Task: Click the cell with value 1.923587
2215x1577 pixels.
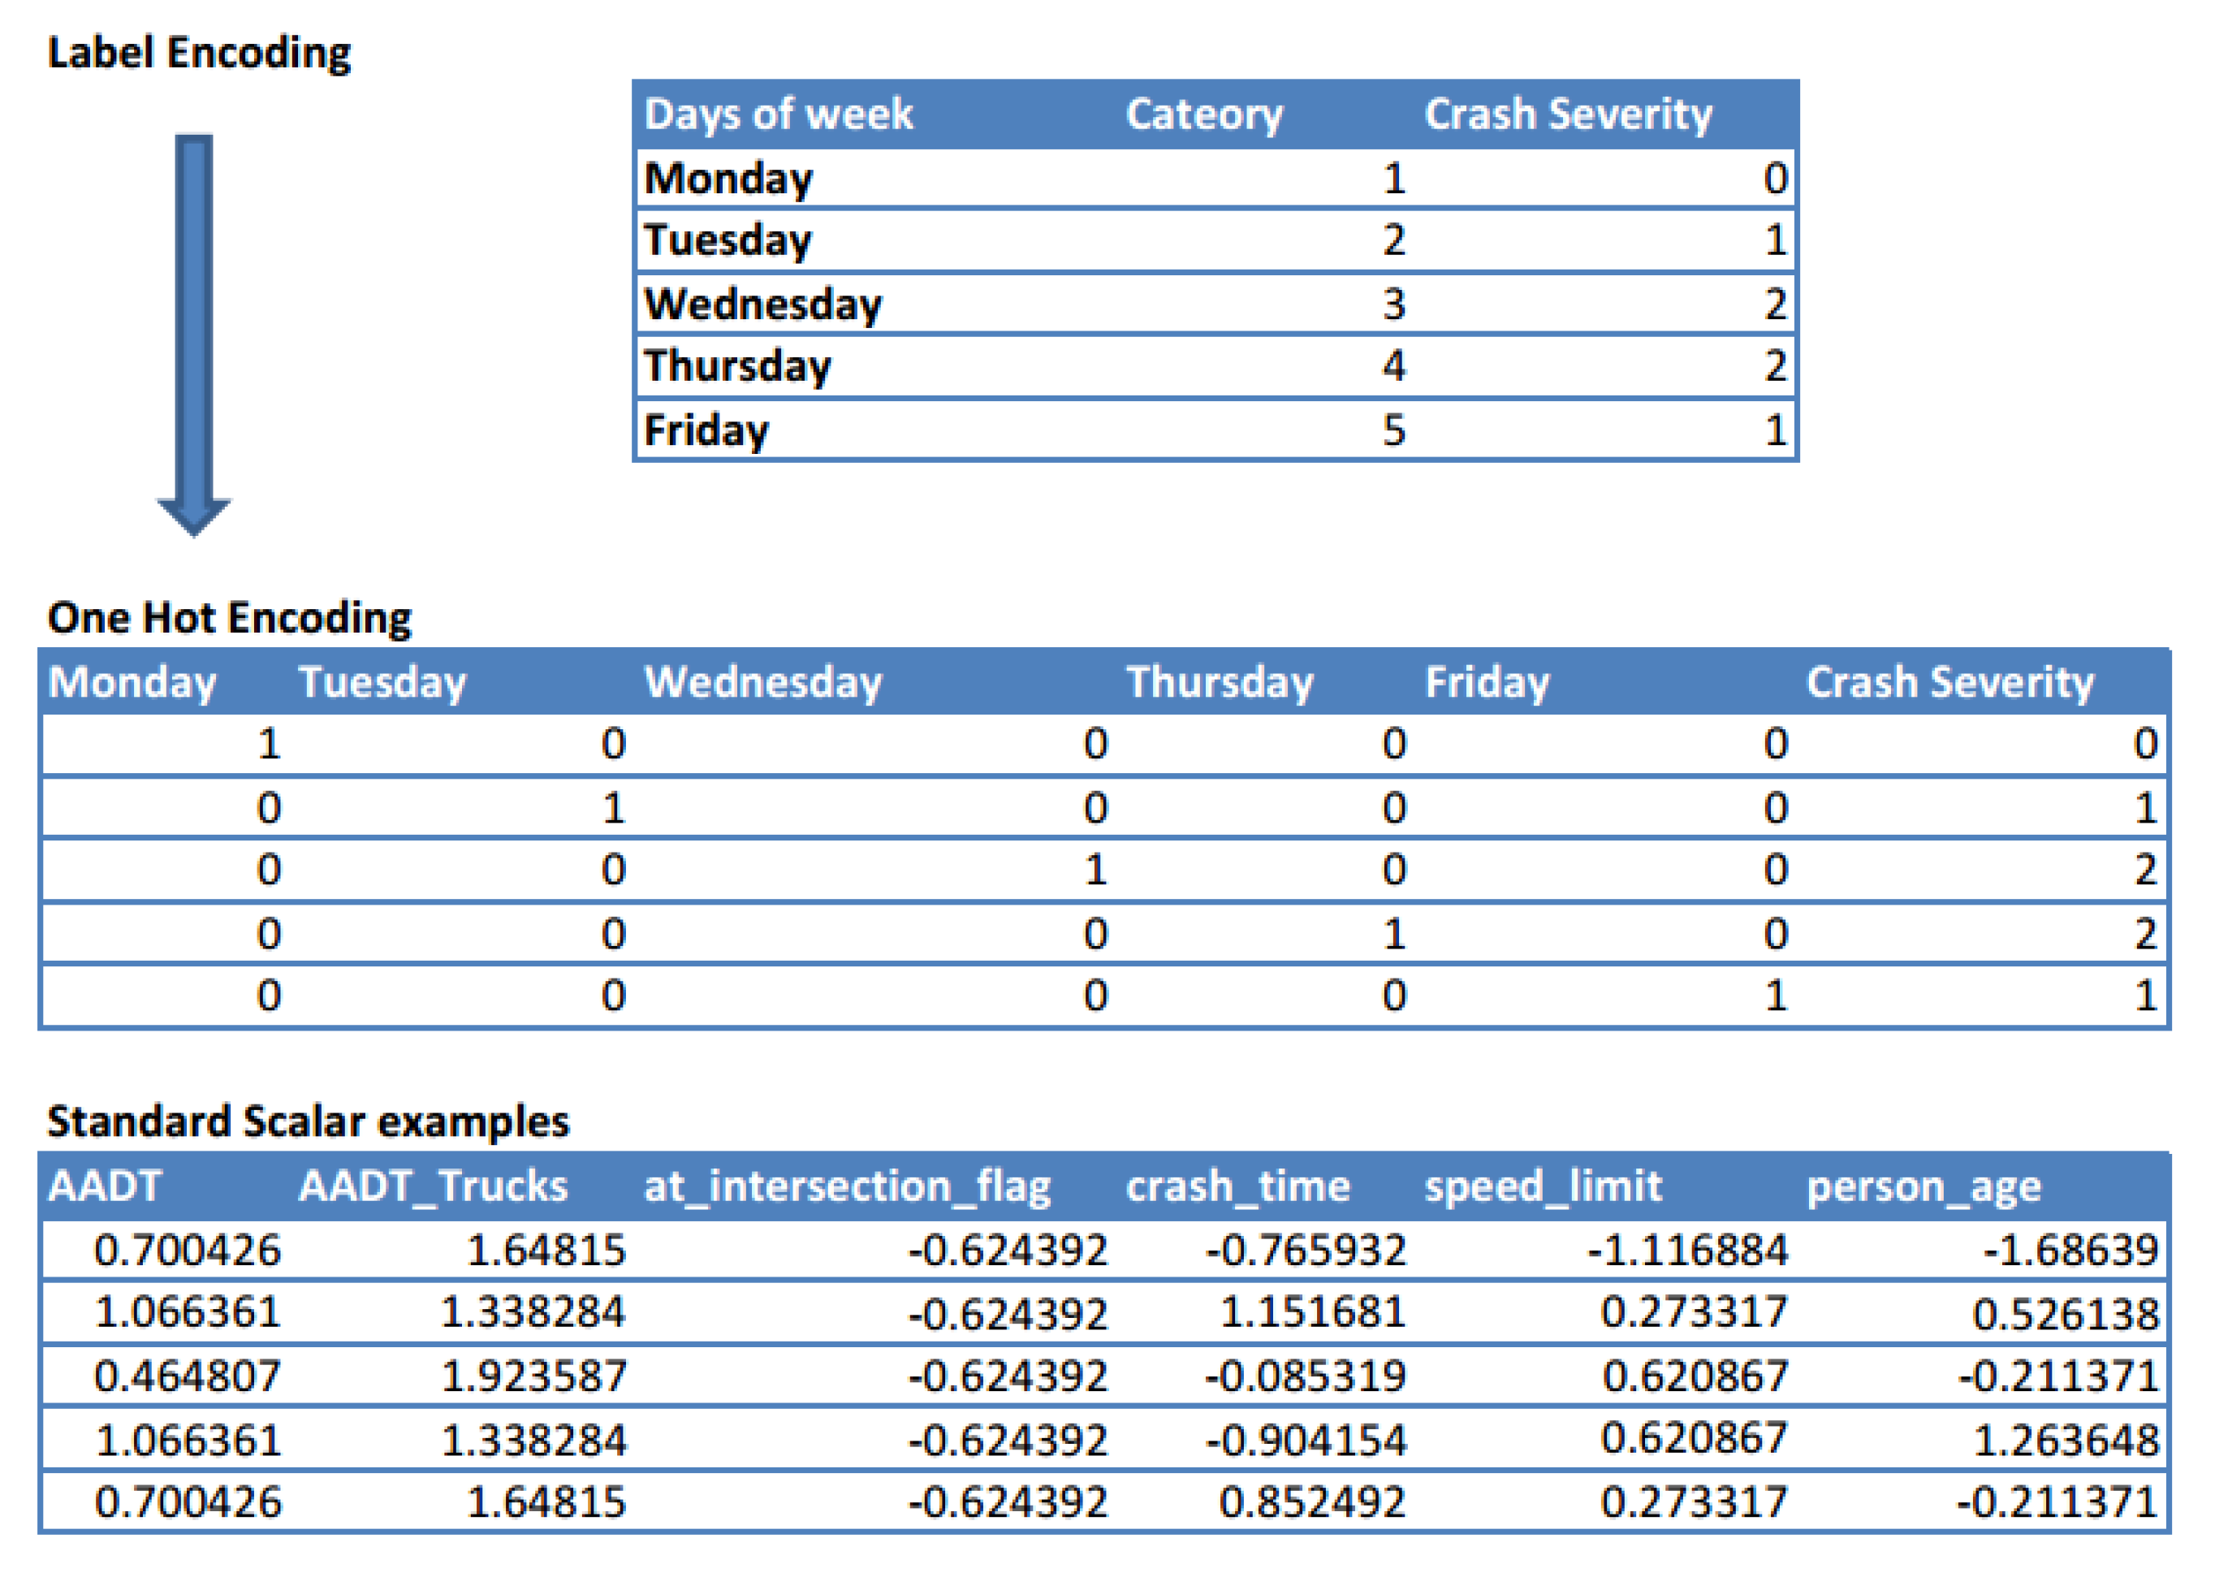Action: [534, 1376]
